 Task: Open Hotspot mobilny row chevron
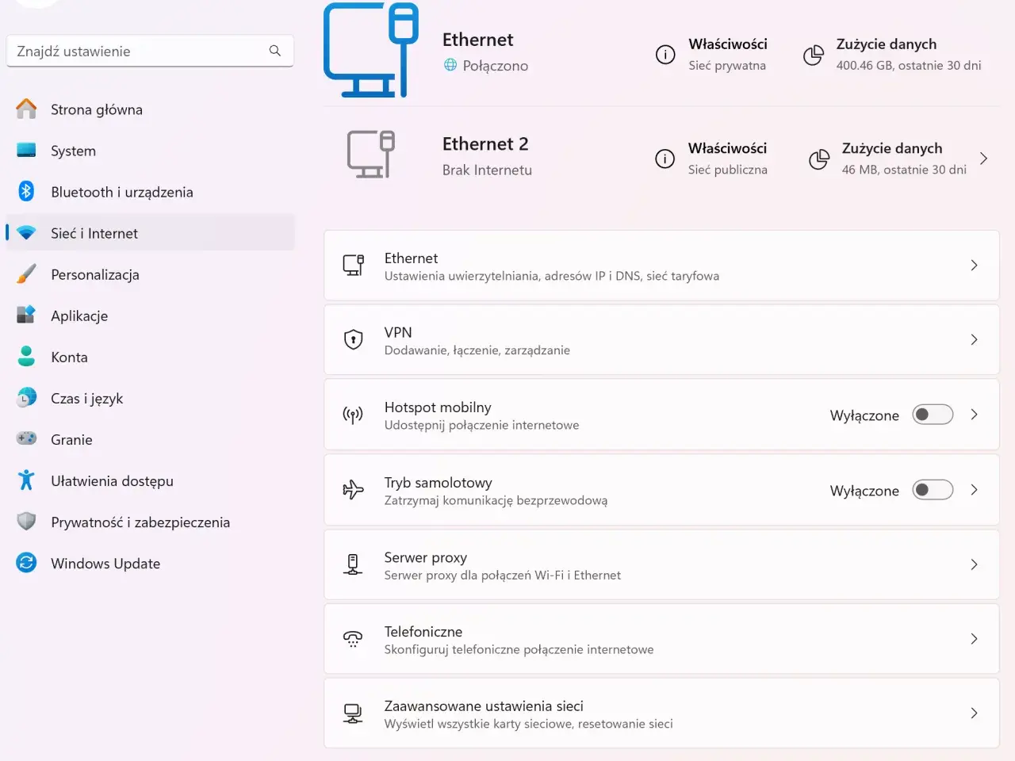click(x=974, y=415)
